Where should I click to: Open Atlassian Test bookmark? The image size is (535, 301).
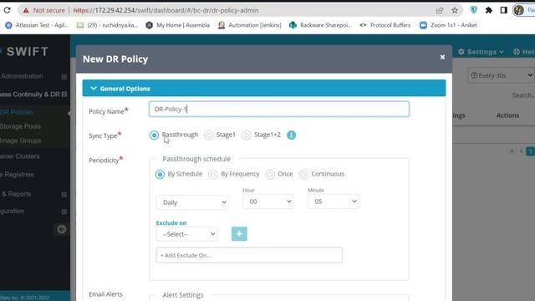[37, 25]
